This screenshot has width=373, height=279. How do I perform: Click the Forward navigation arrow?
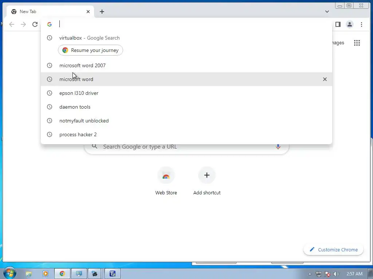click(x=23, y=24)
